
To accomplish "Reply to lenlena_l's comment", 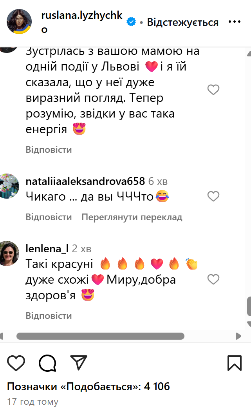I will (x=49, y=316).
